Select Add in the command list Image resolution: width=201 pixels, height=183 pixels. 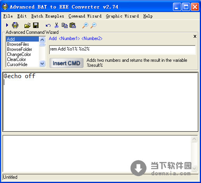tap(23, 39)
